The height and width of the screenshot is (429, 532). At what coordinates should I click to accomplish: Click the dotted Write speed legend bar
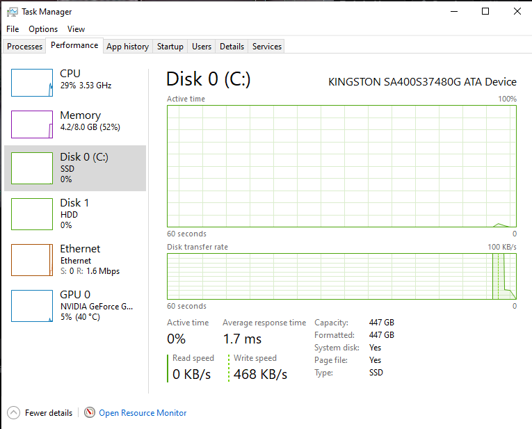229,369
